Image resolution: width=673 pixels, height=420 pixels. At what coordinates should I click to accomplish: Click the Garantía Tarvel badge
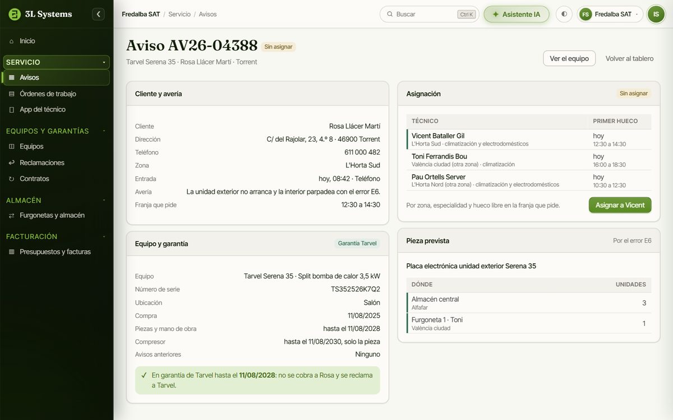pyautogui.click(x=357, y=244)
